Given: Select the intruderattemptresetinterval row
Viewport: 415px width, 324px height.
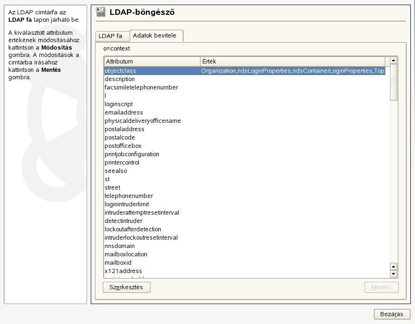Looking at the screenshot, I should 245,213.
